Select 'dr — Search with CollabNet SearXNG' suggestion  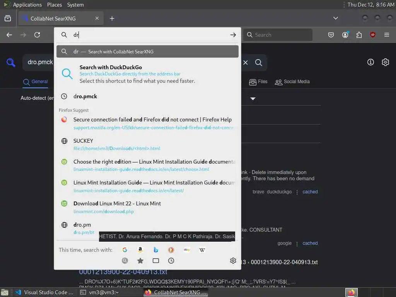click(x=147, y=51)
